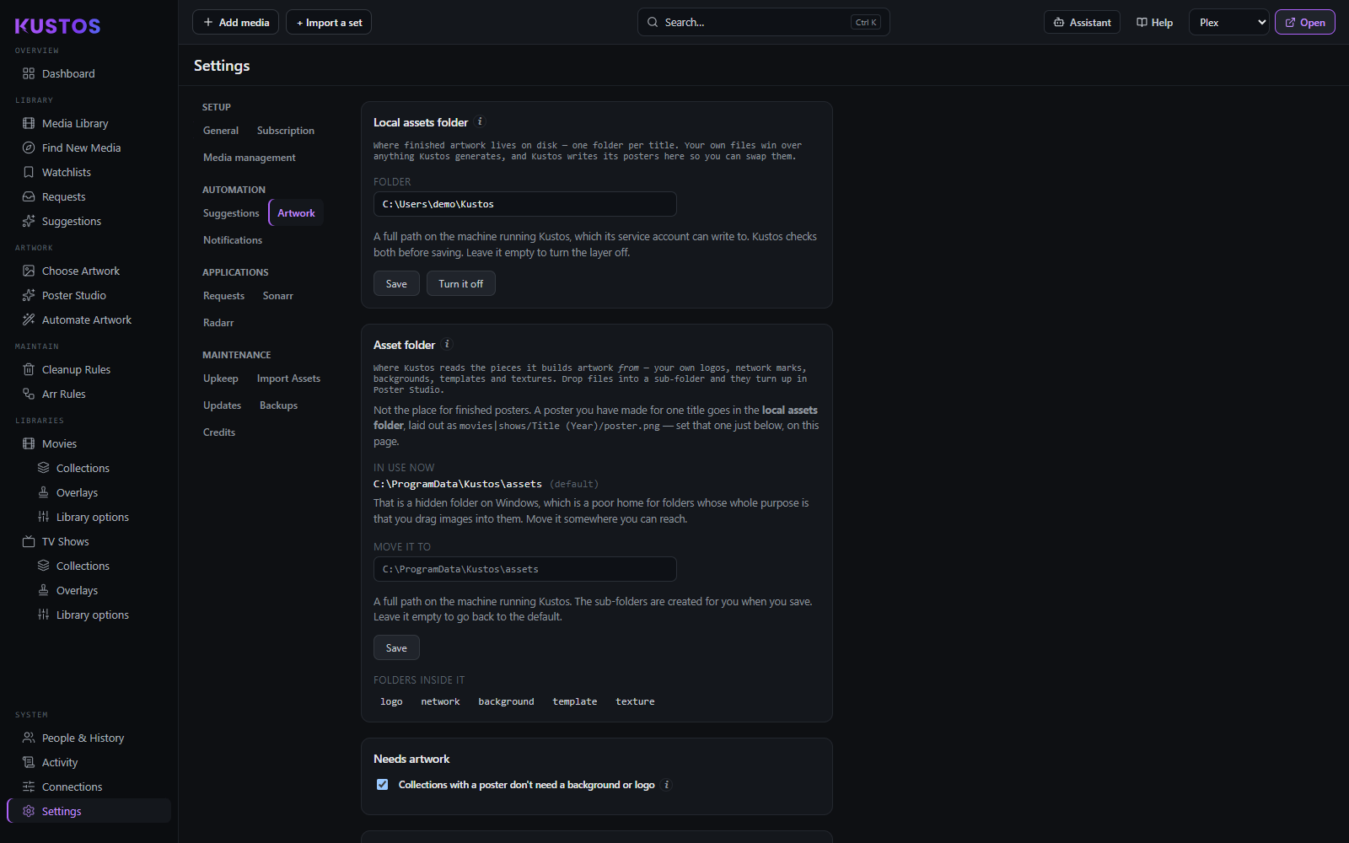Click the Local assets FOLDER path field

[525, 204]
